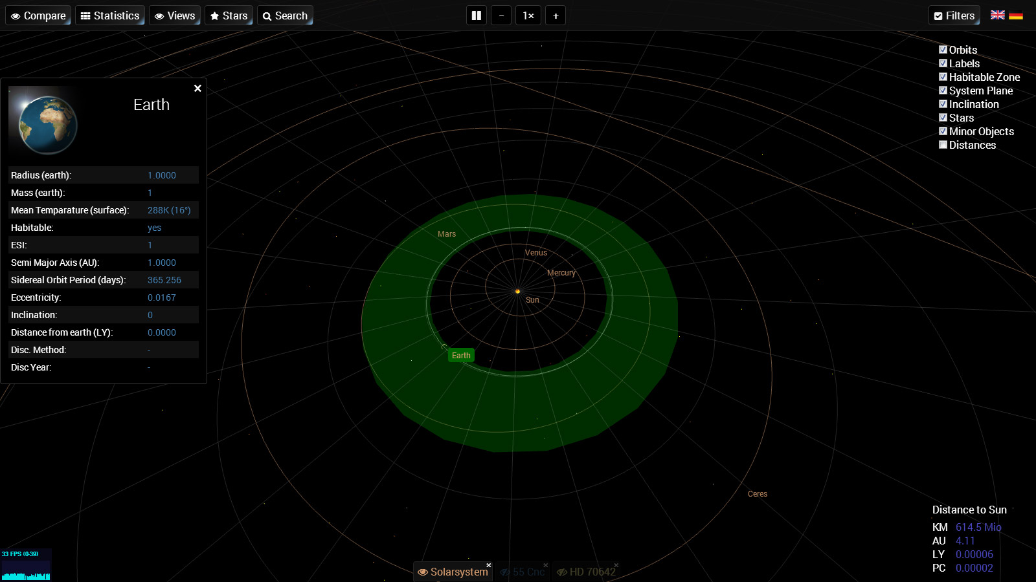
Task: Click the 1× speed indicator
Action: click(x=528, y=16)
